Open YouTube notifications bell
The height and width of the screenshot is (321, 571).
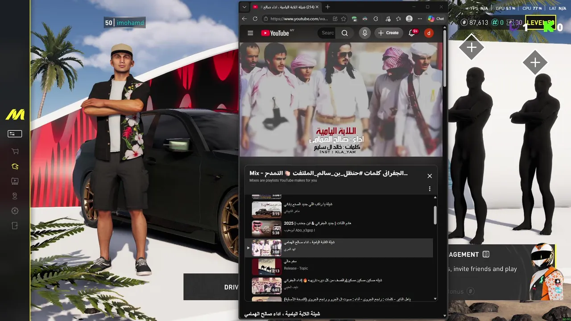click(x=412, y=33)
